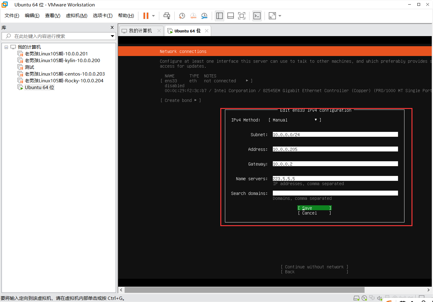Collapse the 我的计算机 tree node

(6, 47)
